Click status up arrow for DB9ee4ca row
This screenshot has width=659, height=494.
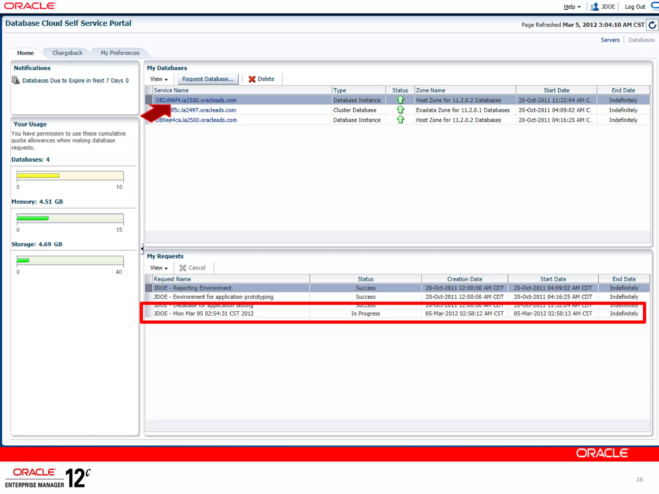tap(400, 120)
